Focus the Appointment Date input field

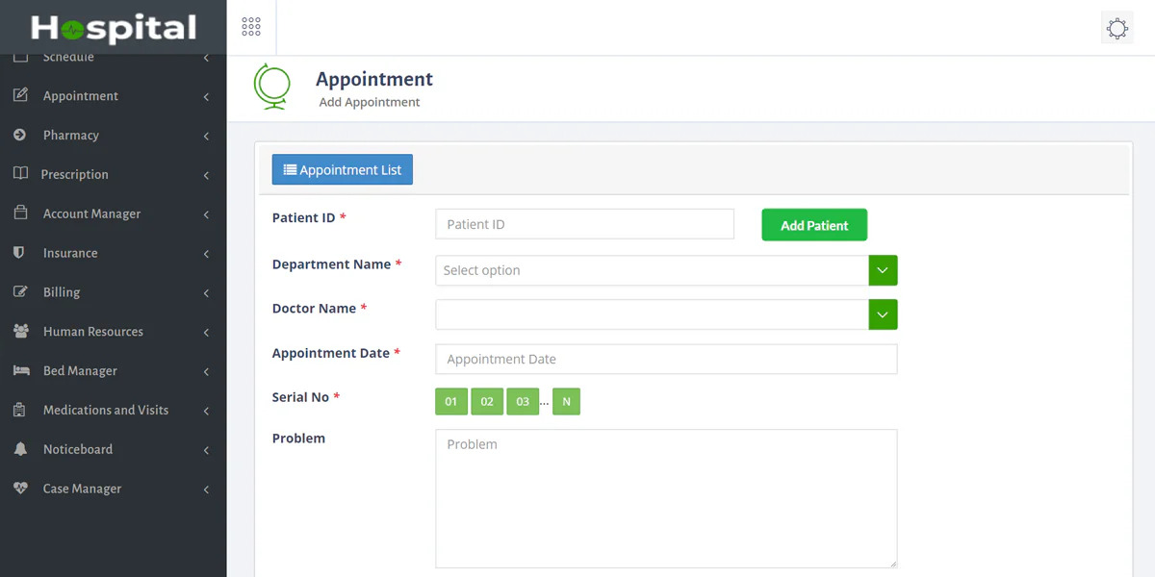[x=666, y=359]
